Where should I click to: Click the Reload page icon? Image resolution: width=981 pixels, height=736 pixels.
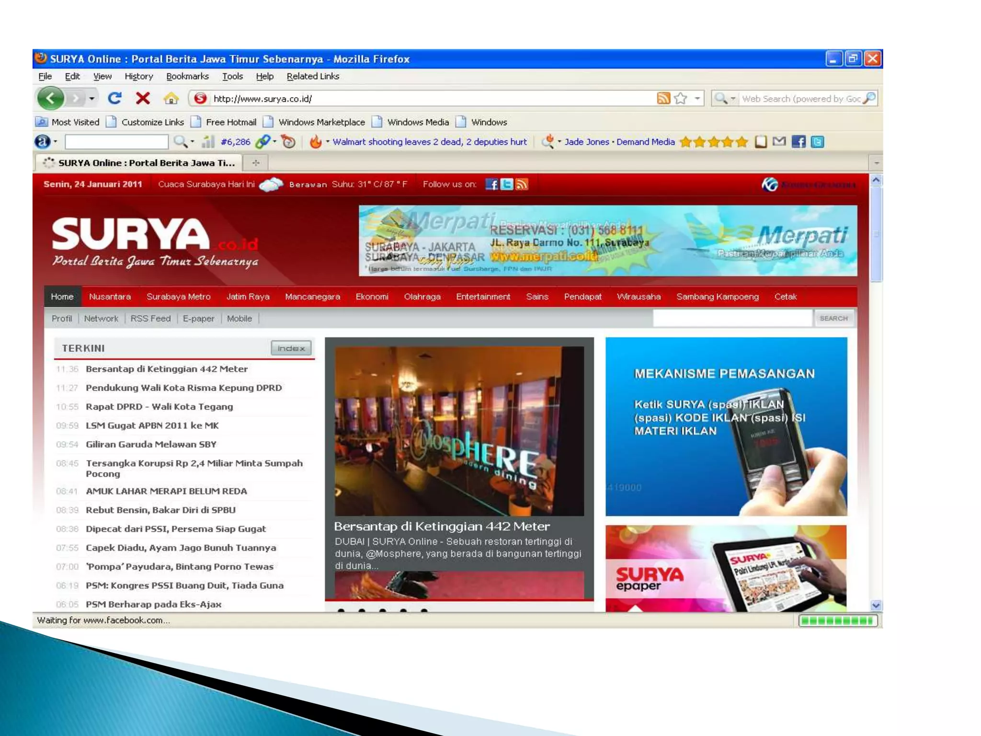(x=114, y=98)
